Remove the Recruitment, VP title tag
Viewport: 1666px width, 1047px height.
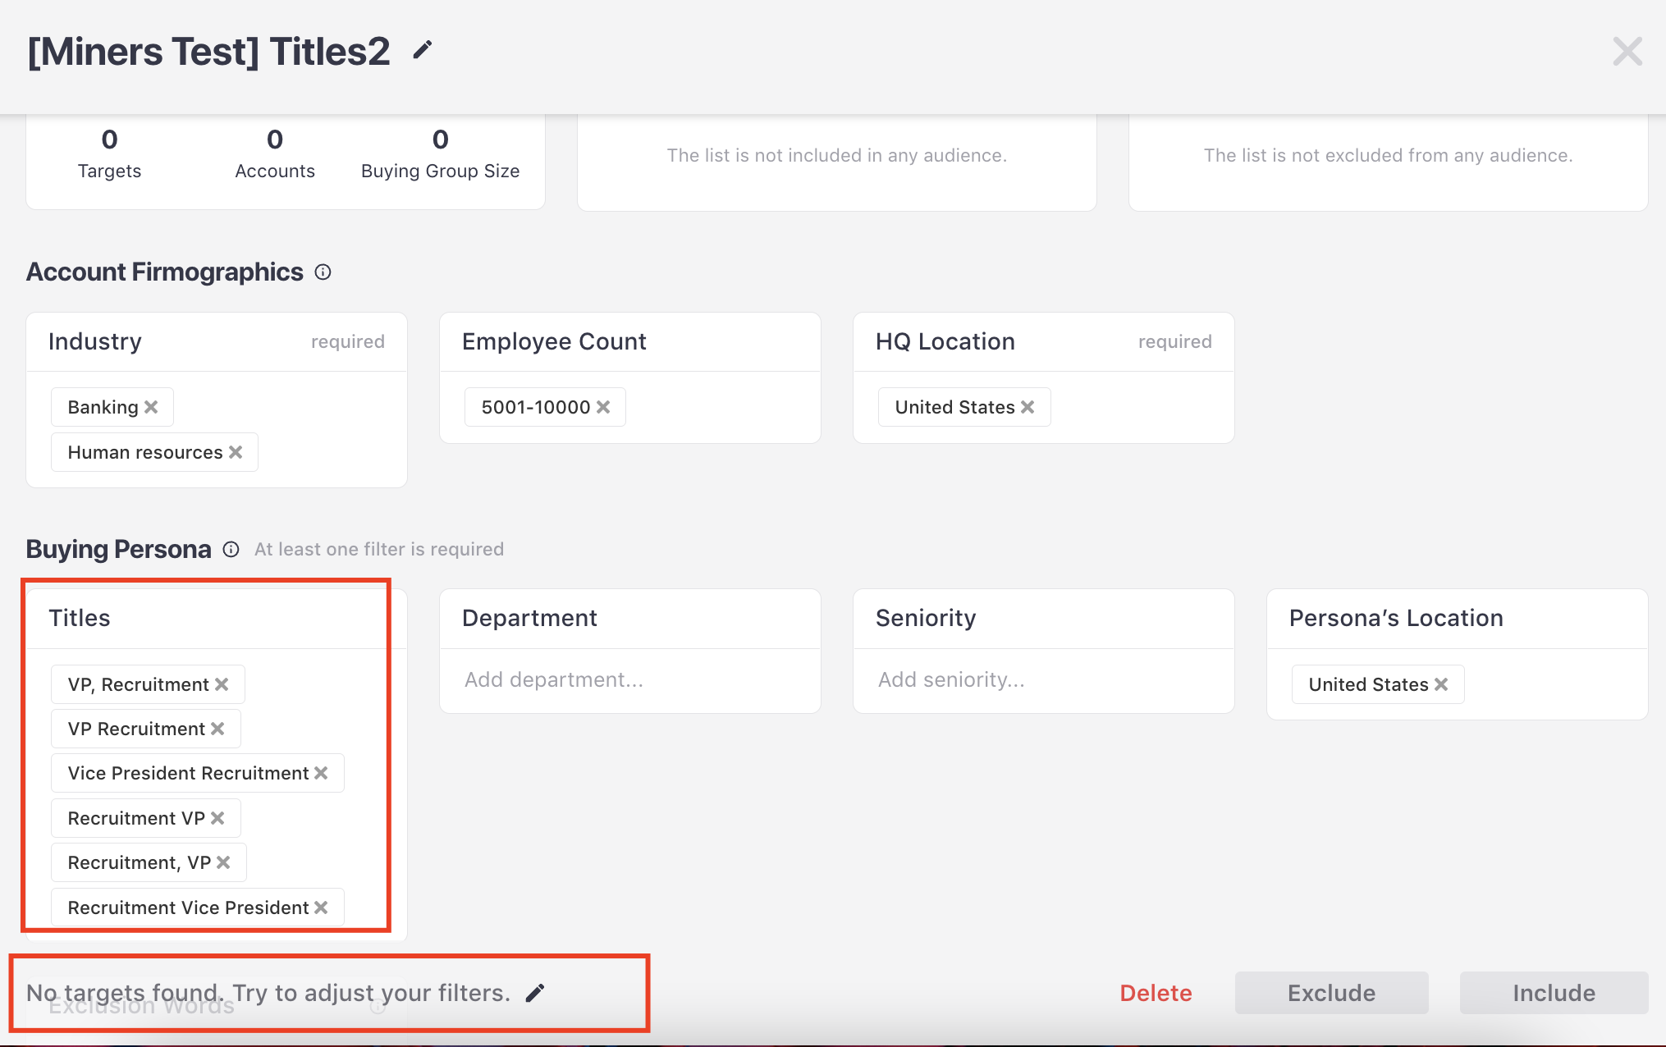tap(223, 862)
